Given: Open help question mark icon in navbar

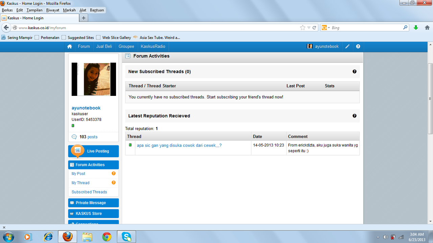Looking at the screenshot, I should pos(358,47).
